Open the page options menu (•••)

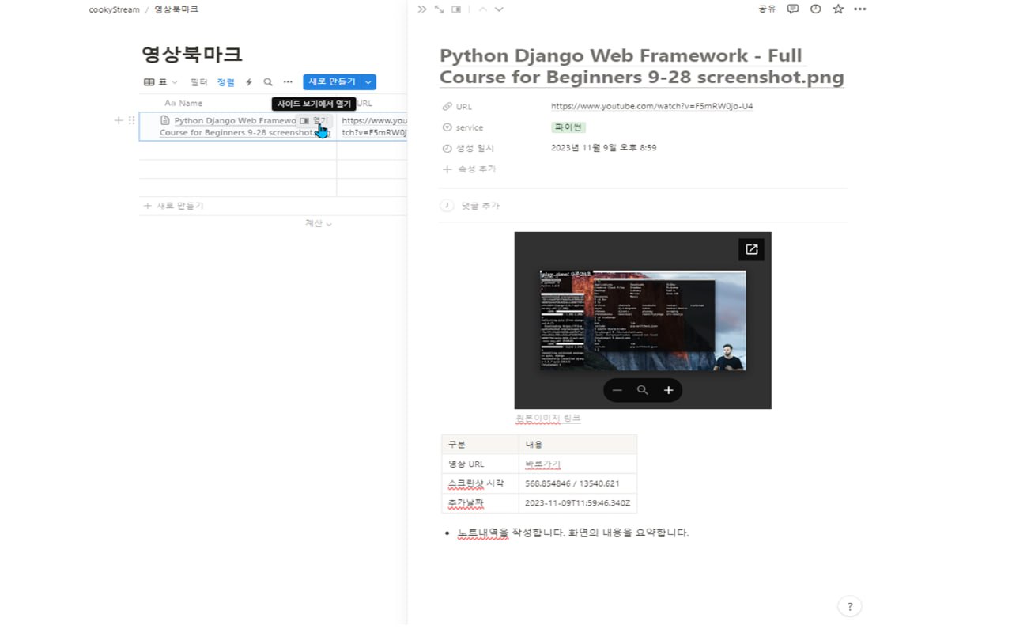click(860, 9)
